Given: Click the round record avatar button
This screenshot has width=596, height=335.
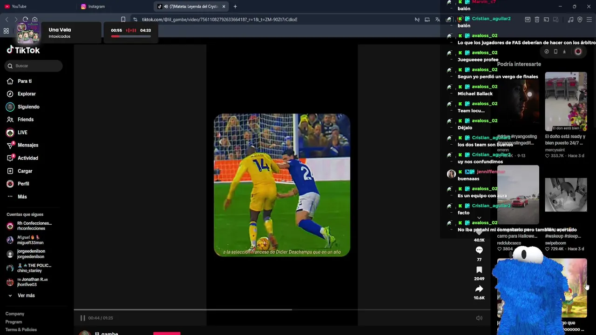Looking at the screenshot, I should [578, 52].
